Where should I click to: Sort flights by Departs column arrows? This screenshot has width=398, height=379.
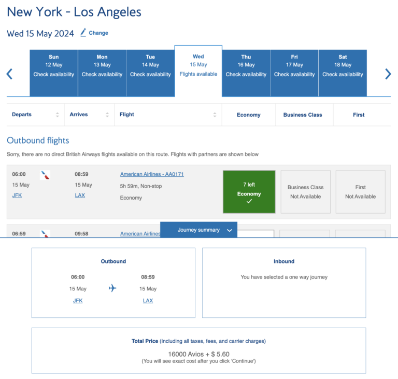click(x=58, y=115)
